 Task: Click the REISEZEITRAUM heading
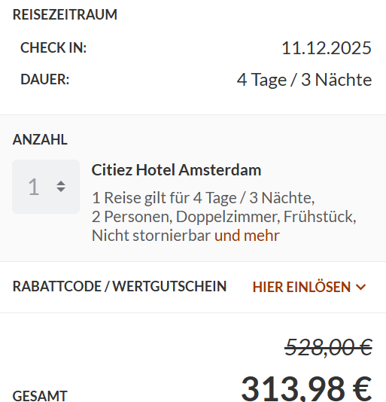point(65,14)
